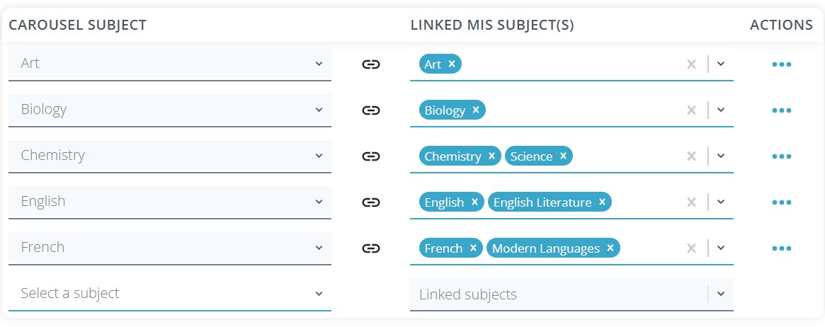Click the link icon in the Art row
Screen dimensions: 825x327
(x=371, y=64)
